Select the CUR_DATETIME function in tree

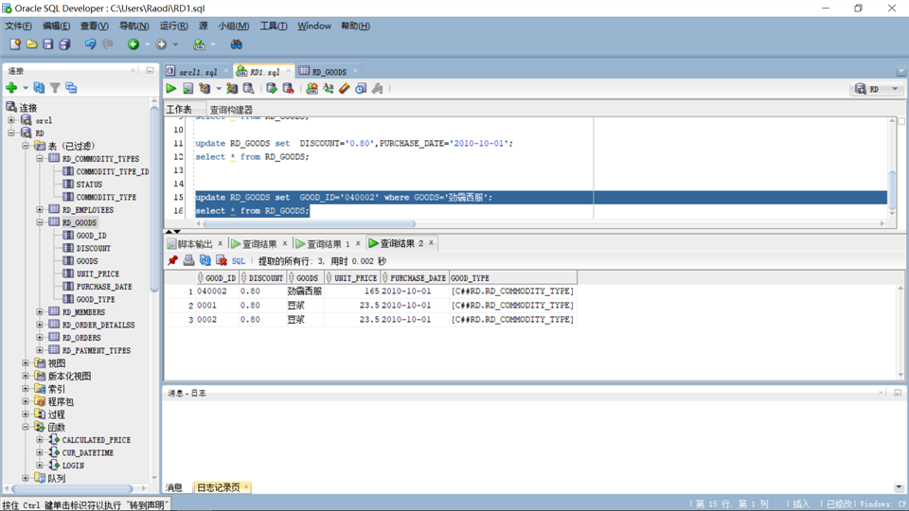[x=87, y=452]
